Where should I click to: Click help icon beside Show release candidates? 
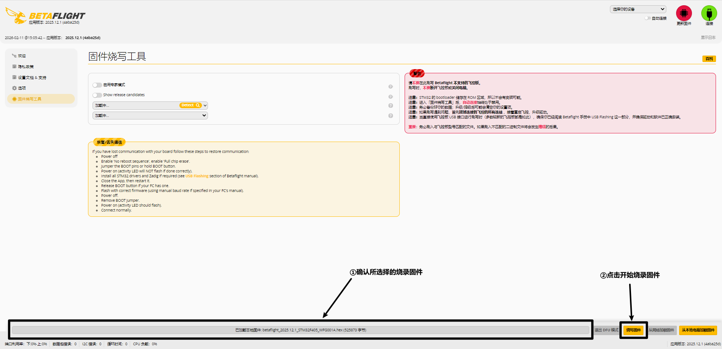(x=390, y=97)
